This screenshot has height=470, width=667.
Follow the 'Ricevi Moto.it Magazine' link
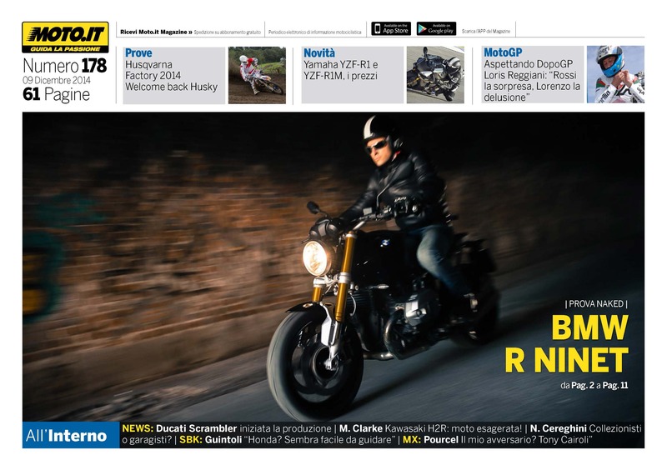[156, 32]
